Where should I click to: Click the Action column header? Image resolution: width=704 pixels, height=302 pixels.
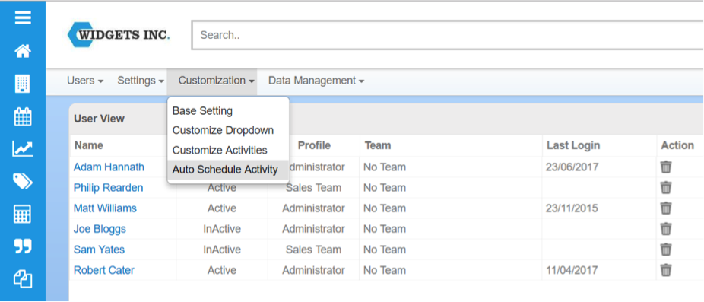(677, 145)
